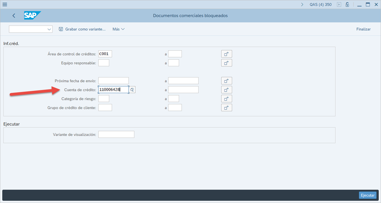
Task: Open search help for Cuenta de crédito field
Action: coord(132,89)
